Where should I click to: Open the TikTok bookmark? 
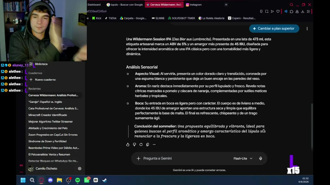[110, 18]
